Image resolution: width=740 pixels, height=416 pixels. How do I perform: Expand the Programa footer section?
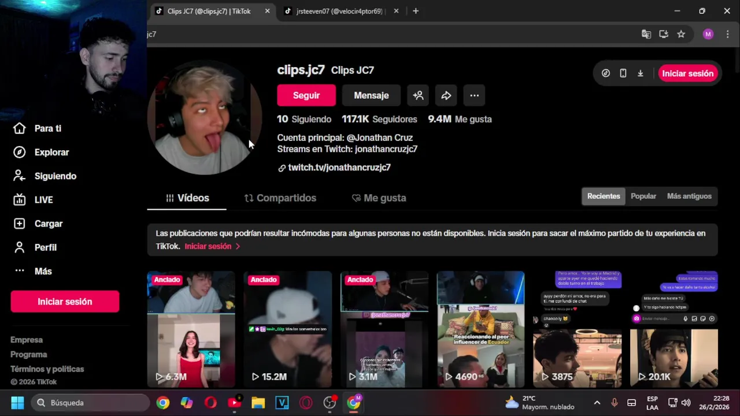(x=29, y=354)
